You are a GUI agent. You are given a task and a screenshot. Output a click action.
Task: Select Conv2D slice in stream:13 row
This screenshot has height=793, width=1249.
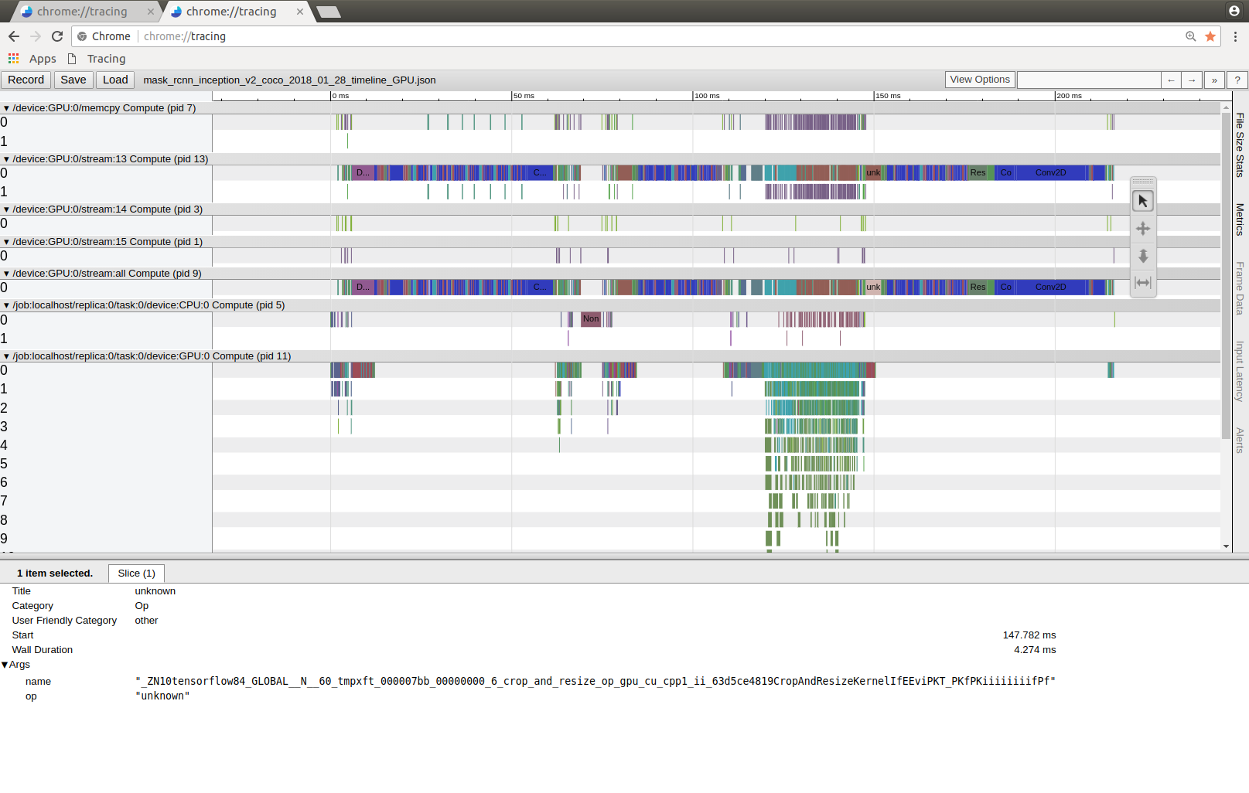click(1050, 172)
